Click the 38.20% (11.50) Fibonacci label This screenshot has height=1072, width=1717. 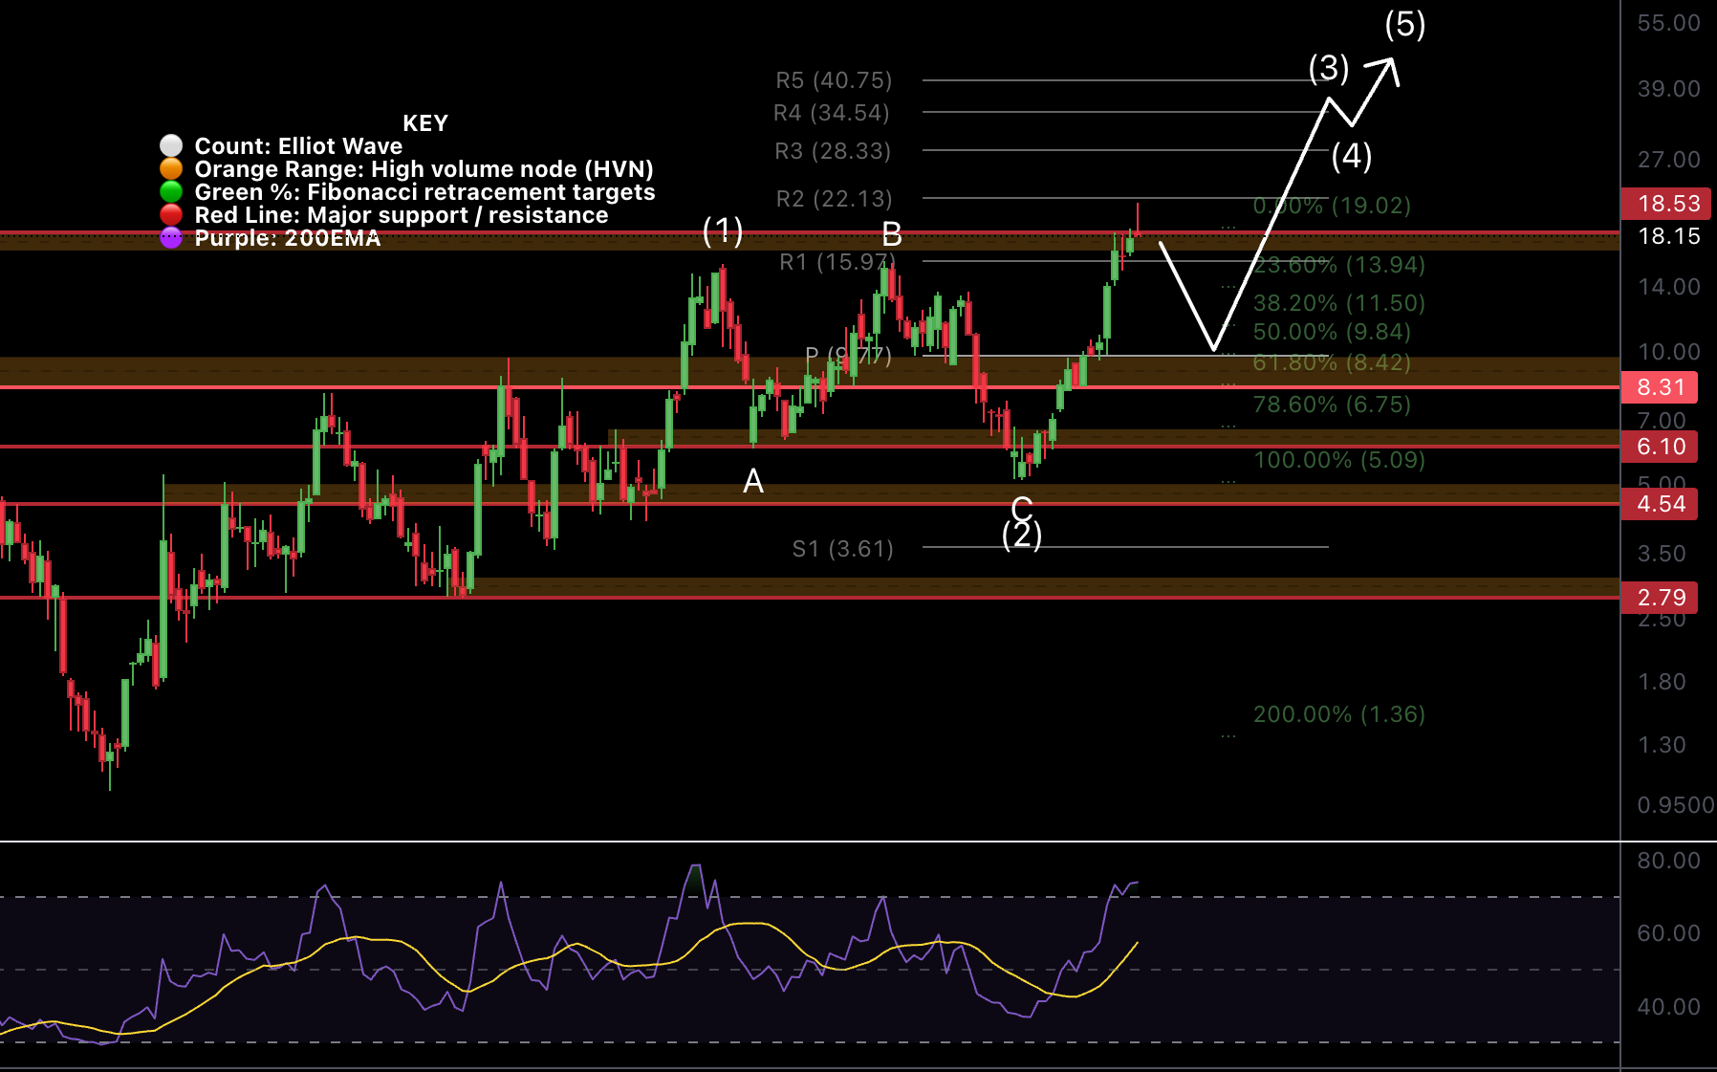pos(1338,303)
